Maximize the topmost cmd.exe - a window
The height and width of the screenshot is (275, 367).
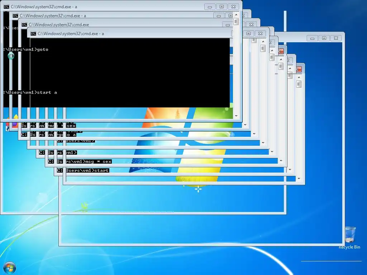221,7
